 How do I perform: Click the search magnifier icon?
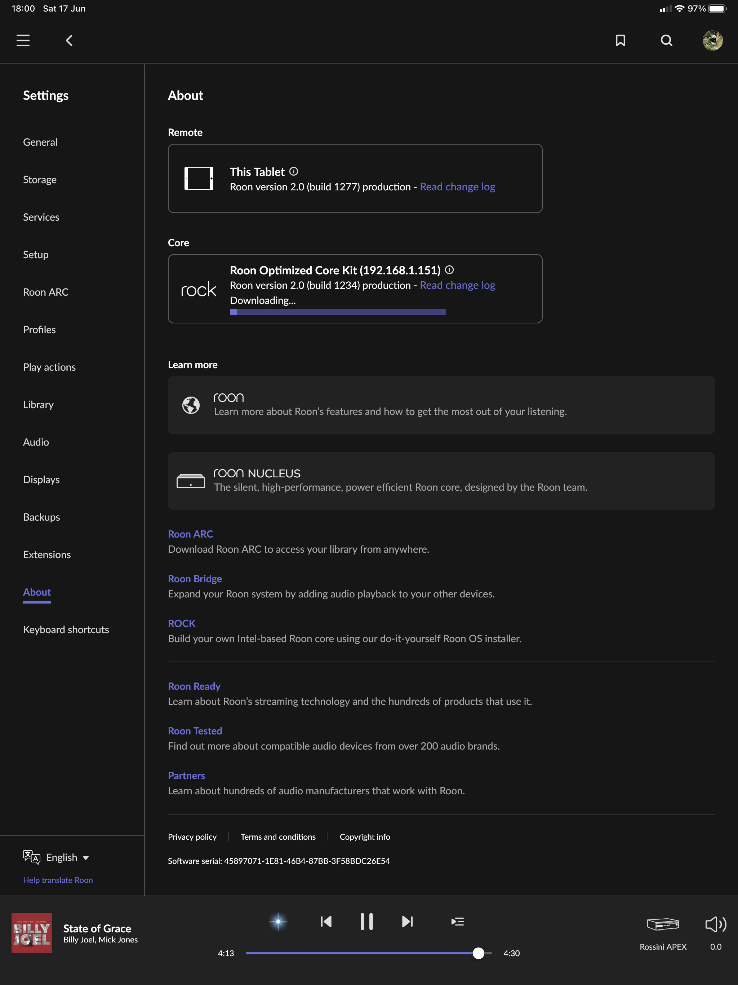click(x=666, y=40)
